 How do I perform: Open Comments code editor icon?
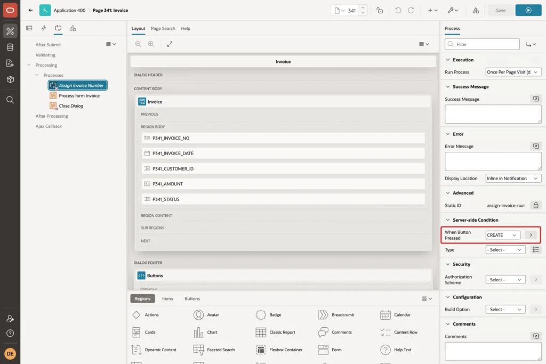pyautogui.click(x=535, y=336)
